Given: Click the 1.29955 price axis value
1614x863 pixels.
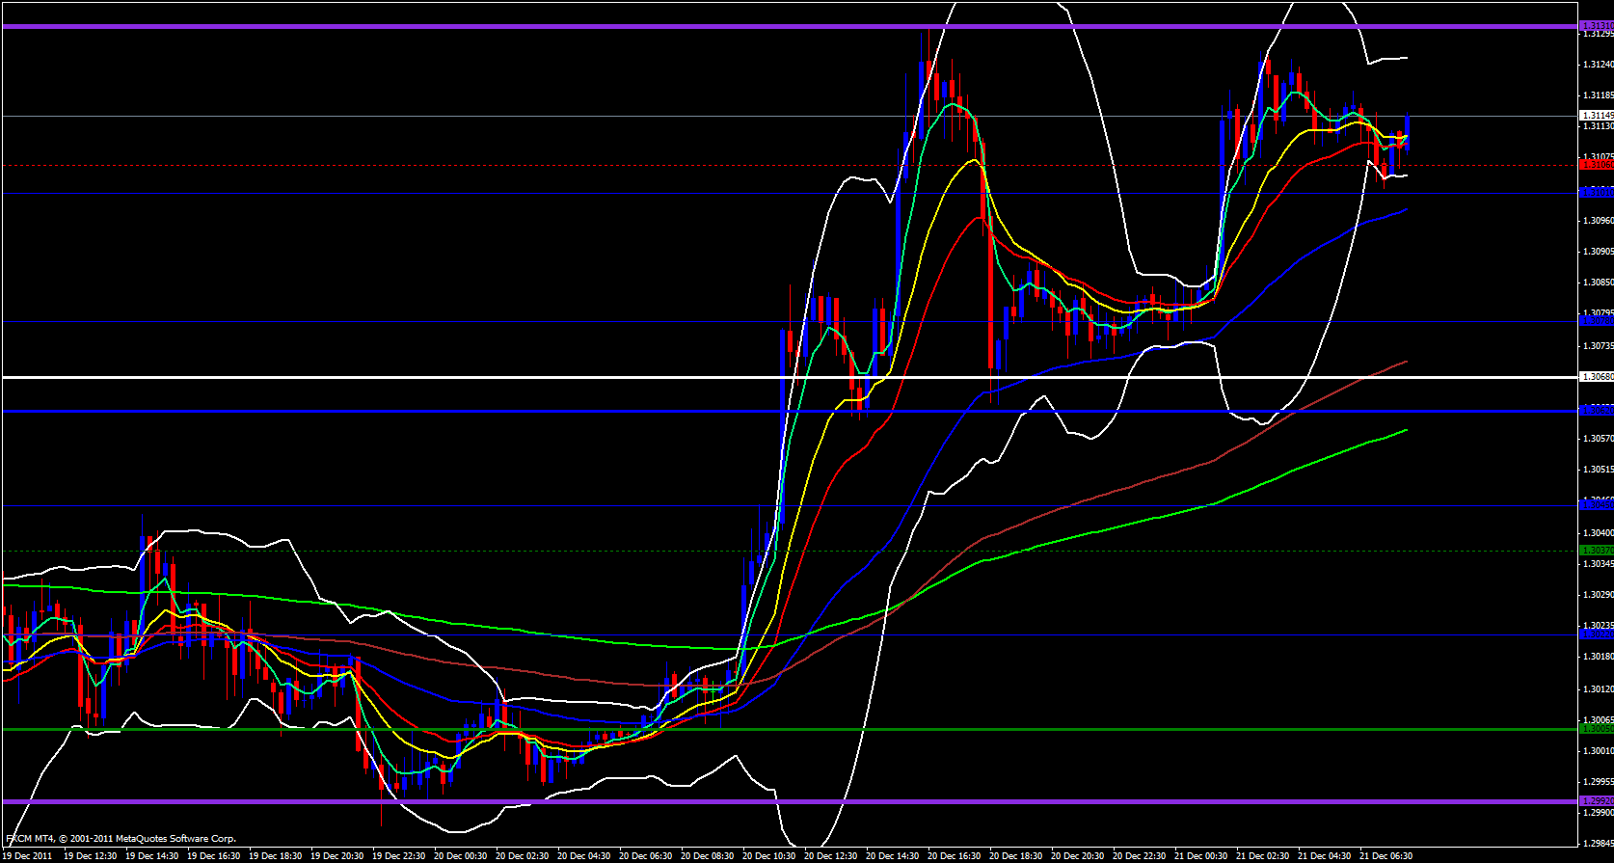Looking at the screenshot, I should tap(1598, 782).
